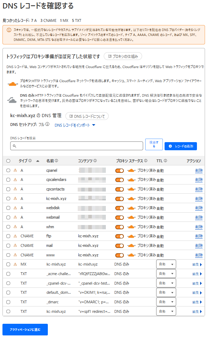
Task: Expand edit for the MX record
Action: [x=197, y=265]
